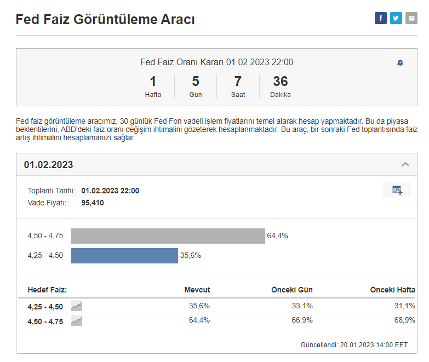The image size is (429, 362).
Task: Click the 01.02.2023 panel header
Action: pos(48,165)
